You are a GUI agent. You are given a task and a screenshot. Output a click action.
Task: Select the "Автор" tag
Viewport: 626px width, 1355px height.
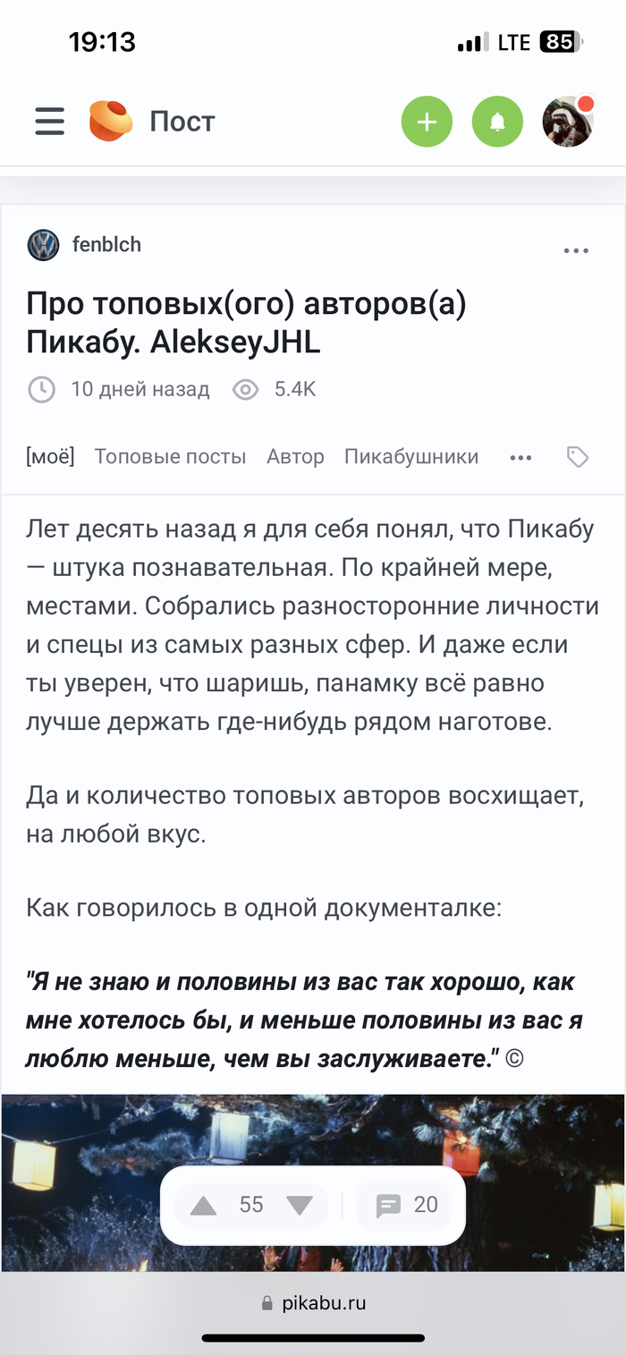[x=295, y=457]
